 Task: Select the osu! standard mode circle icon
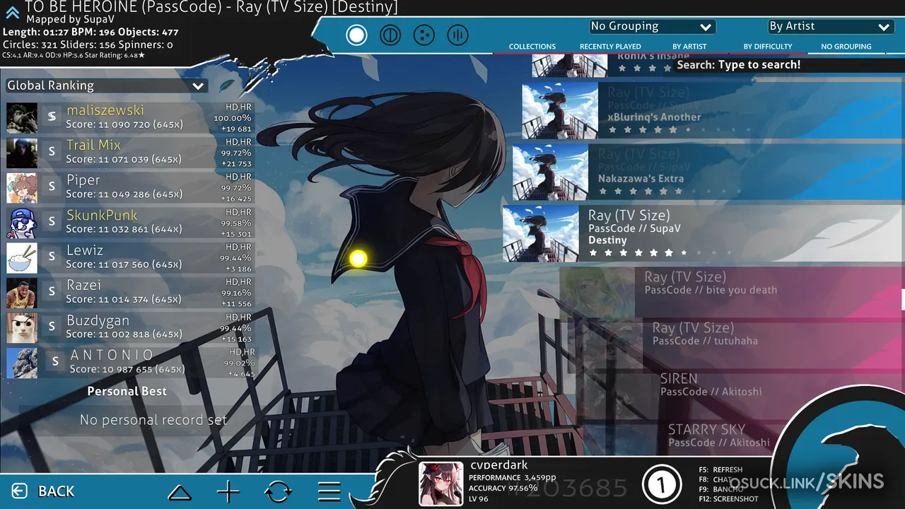point(356,34)
